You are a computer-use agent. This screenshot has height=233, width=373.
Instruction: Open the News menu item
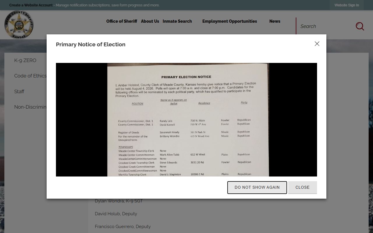[x=275, y=21]
